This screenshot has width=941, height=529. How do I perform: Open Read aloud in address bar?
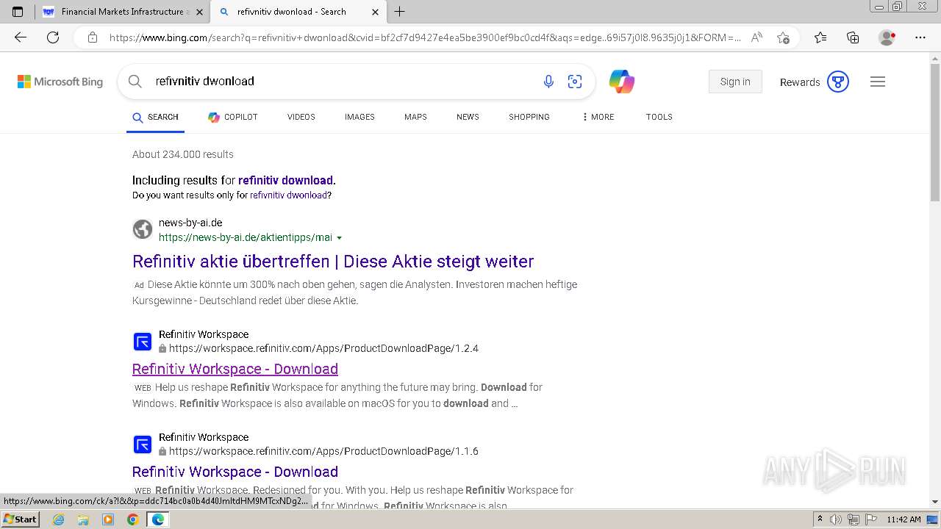(756, 37)
